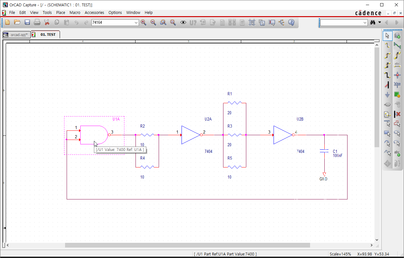The height and width of the screenshot is (258, 404).
Task: Select the Place Line tool
Action: coord(387,124)
